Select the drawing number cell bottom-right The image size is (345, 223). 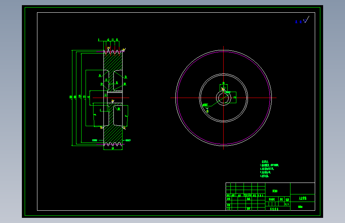(302, 206)
